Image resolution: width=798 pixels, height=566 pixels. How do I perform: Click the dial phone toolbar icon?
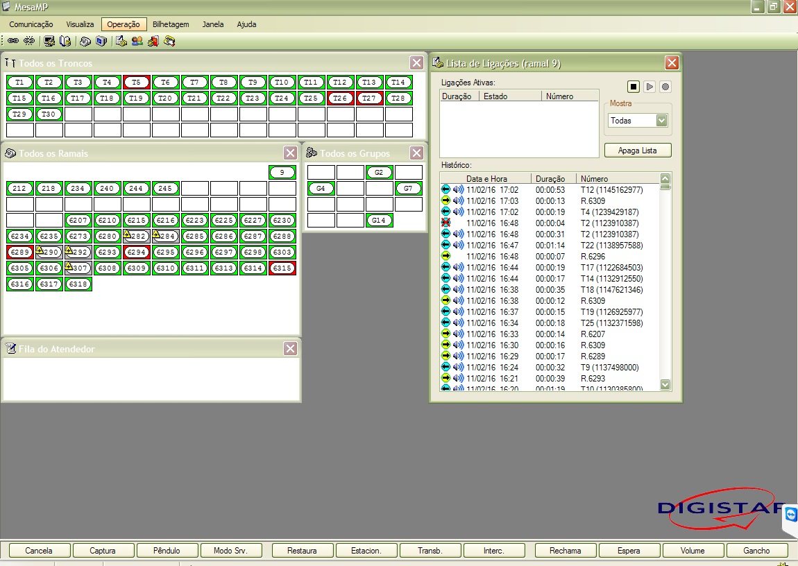point(84,40)
